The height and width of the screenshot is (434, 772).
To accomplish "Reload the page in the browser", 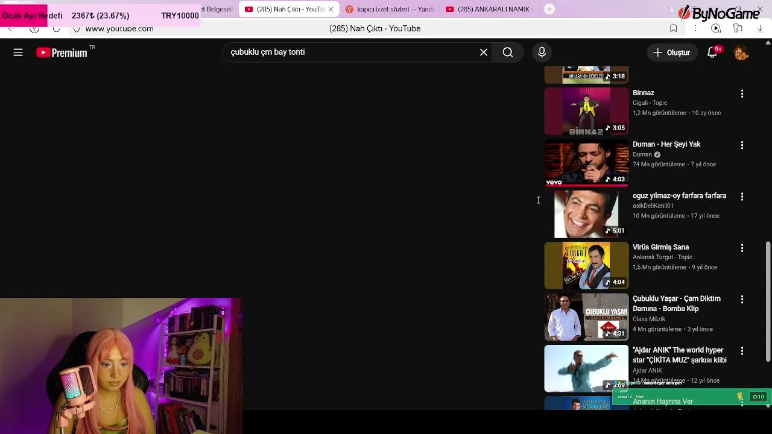I will (x=56, y=28).
